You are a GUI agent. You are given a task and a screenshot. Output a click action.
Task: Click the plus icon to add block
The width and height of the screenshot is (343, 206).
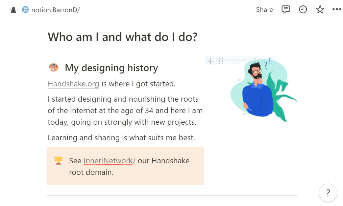(211, 61)
